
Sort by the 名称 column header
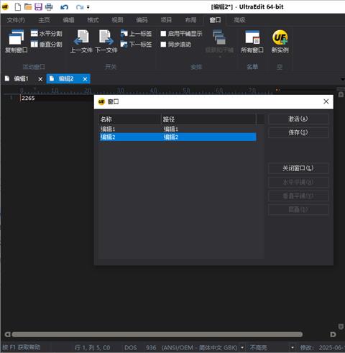point(129,119)
